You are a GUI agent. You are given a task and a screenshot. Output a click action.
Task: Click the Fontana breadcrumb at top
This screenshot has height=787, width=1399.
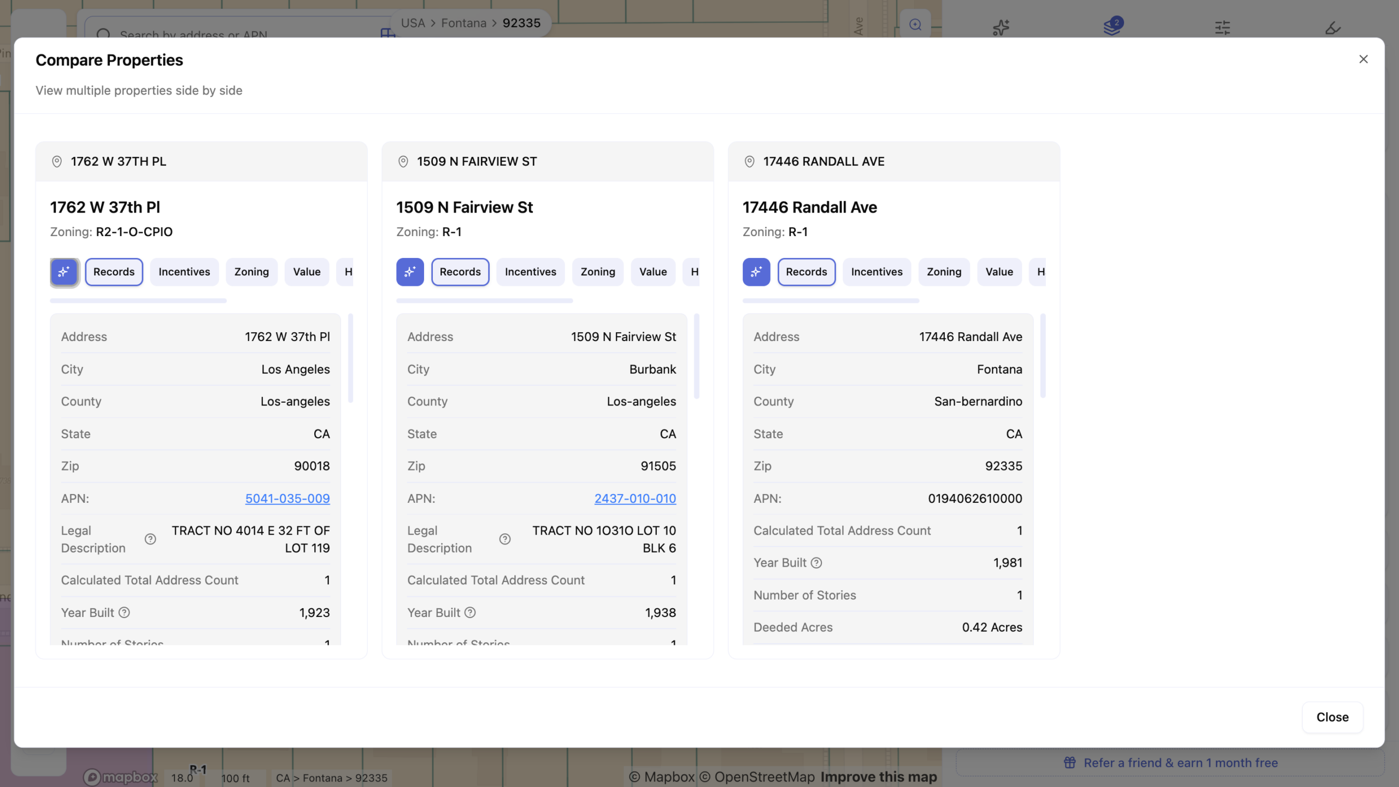click(463, 23)
